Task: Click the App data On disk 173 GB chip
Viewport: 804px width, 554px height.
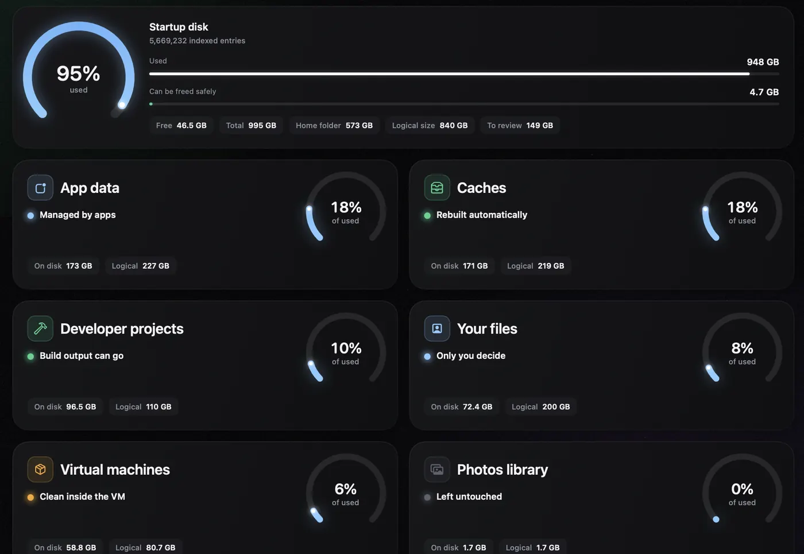Action: pos(63,266)
